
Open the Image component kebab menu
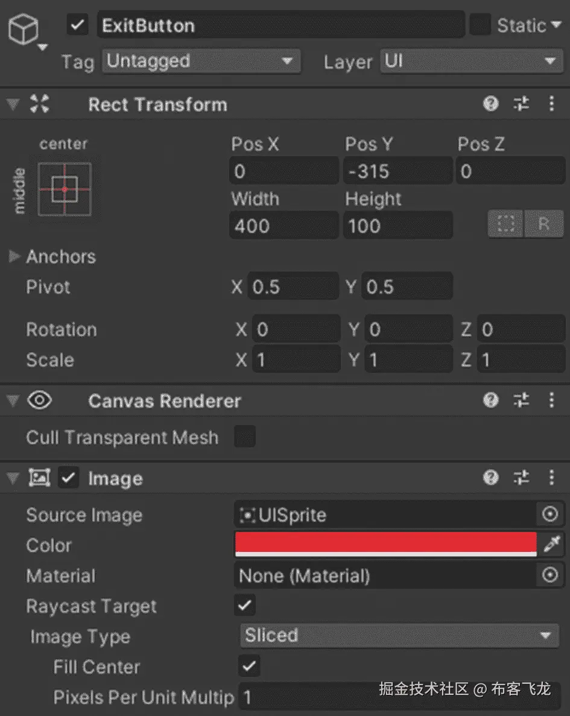pos(551,478)
